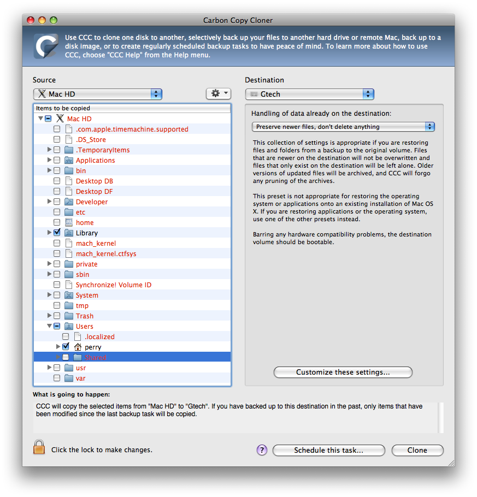This screenshot has height=497, width=477.
Task: Click the Items to be copied column header
Action: [132, 108]
